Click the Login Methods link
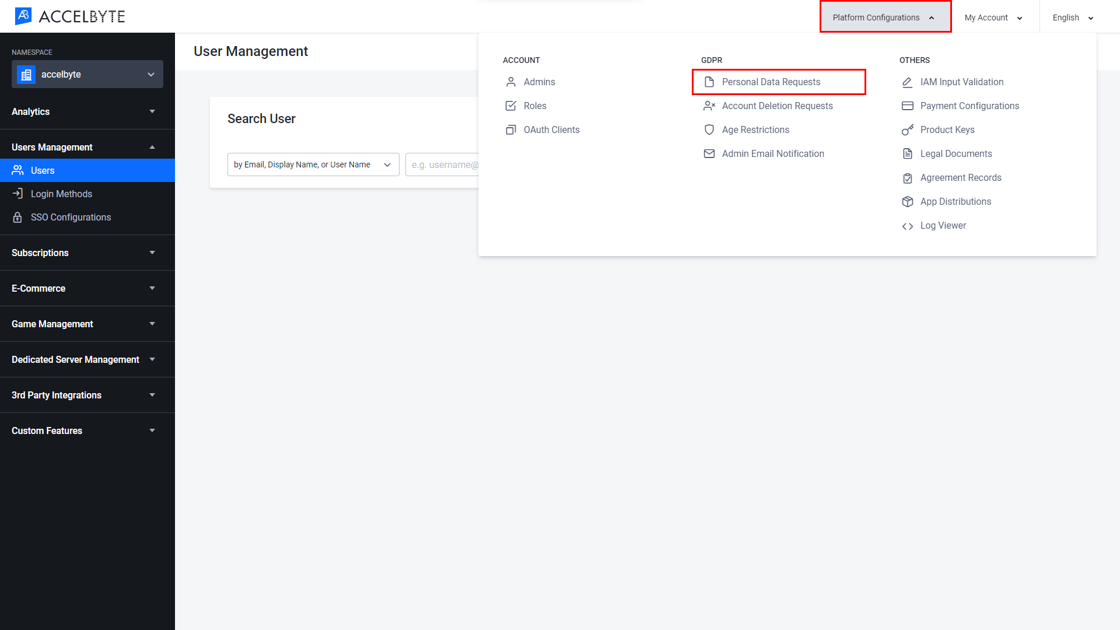Screen dimensions: 1120x630 click(61, 193)
